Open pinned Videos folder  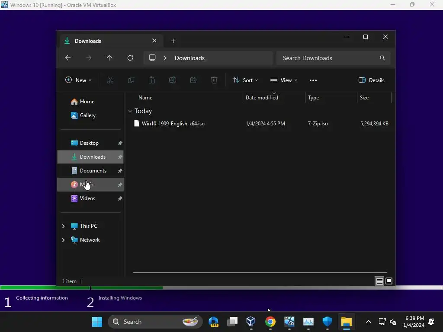tap(90, 198)
